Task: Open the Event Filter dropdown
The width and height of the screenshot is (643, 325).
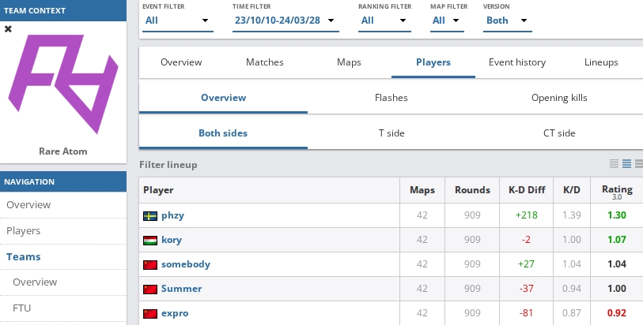Action: coord(176,21)
